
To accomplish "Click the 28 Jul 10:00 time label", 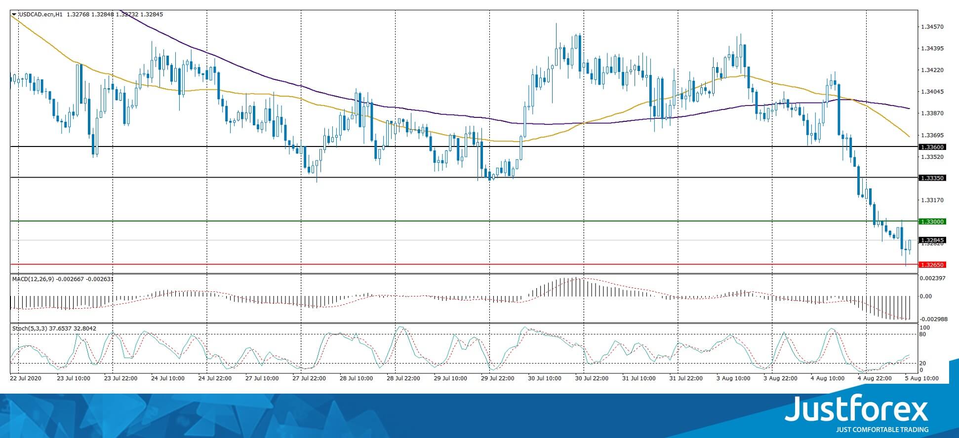I will [357, 379].
